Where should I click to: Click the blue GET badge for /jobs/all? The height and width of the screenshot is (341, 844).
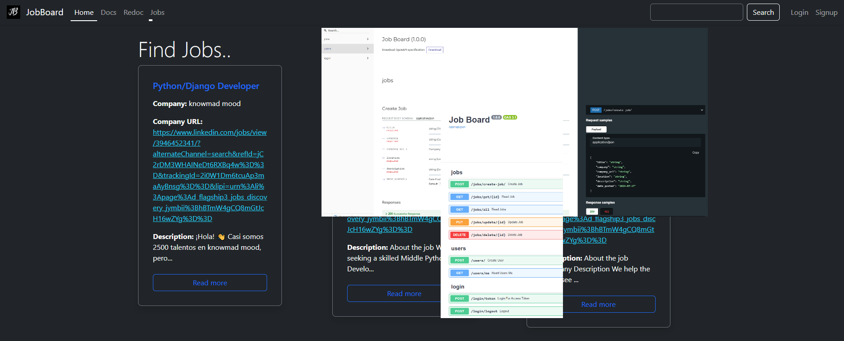(459, 209)
